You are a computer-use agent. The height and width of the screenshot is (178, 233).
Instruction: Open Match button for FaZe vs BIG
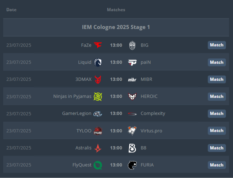coord(217,45)
